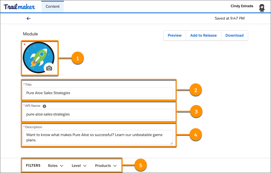The image size is (271, 173).
Task: Click the Module heading text
Action: coord(30,34)
